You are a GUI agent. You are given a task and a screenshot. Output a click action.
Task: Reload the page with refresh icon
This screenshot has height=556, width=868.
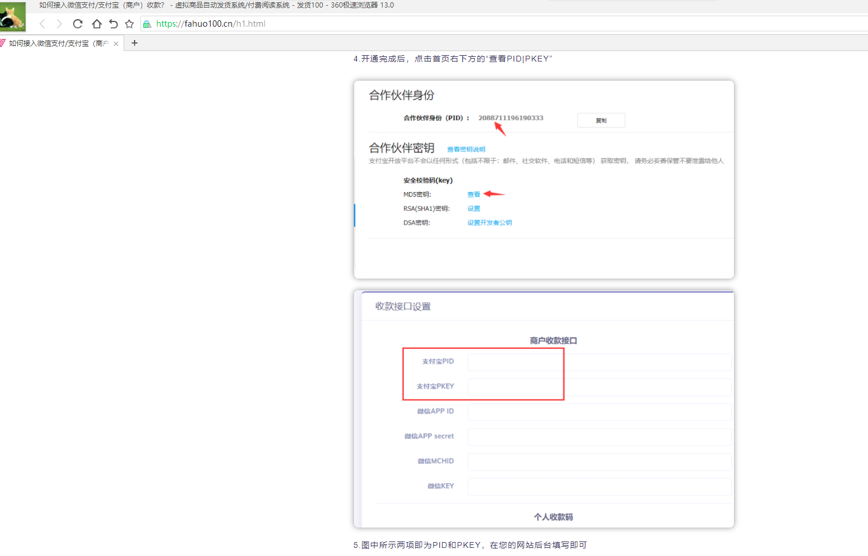click(x=78, y=24)
